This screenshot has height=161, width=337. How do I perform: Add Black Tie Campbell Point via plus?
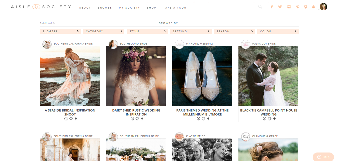pos(274,119)
